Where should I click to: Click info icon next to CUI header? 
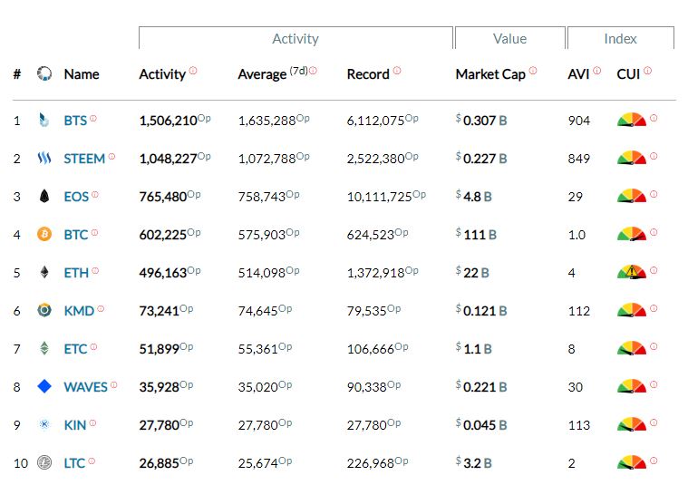[x=647, y=70]
